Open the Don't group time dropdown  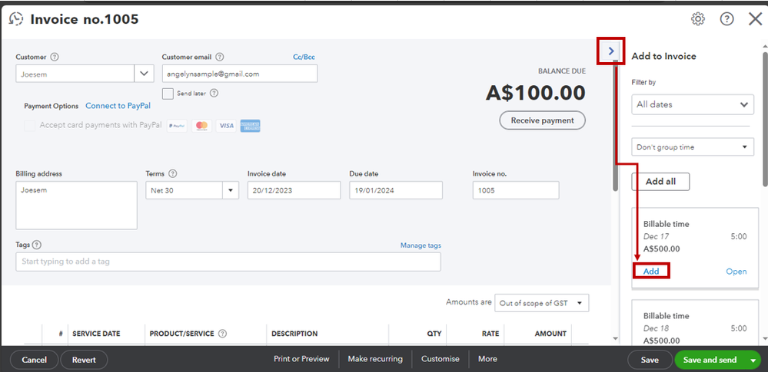click(x=693, y=147)
